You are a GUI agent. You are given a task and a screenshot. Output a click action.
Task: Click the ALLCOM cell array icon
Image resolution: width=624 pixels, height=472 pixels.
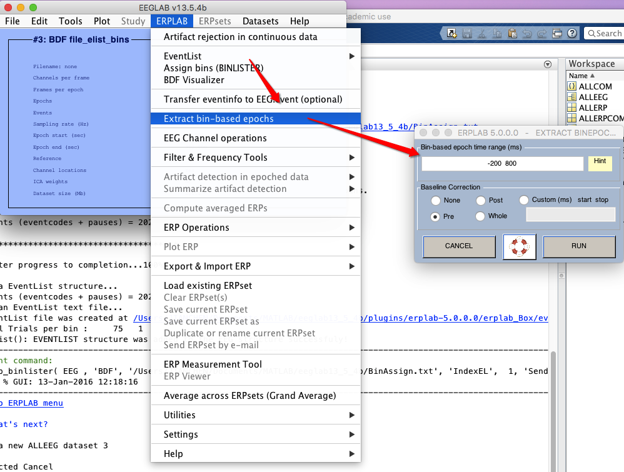[x=572, y=86]
